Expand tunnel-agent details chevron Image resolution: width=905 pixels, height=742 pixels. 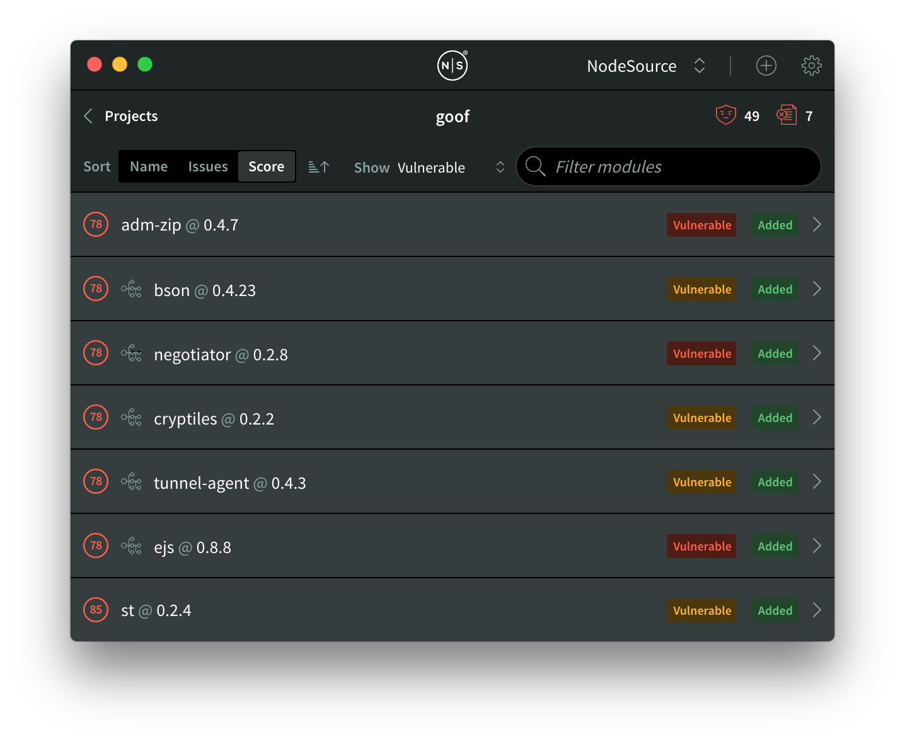click(x=817, y=481)
